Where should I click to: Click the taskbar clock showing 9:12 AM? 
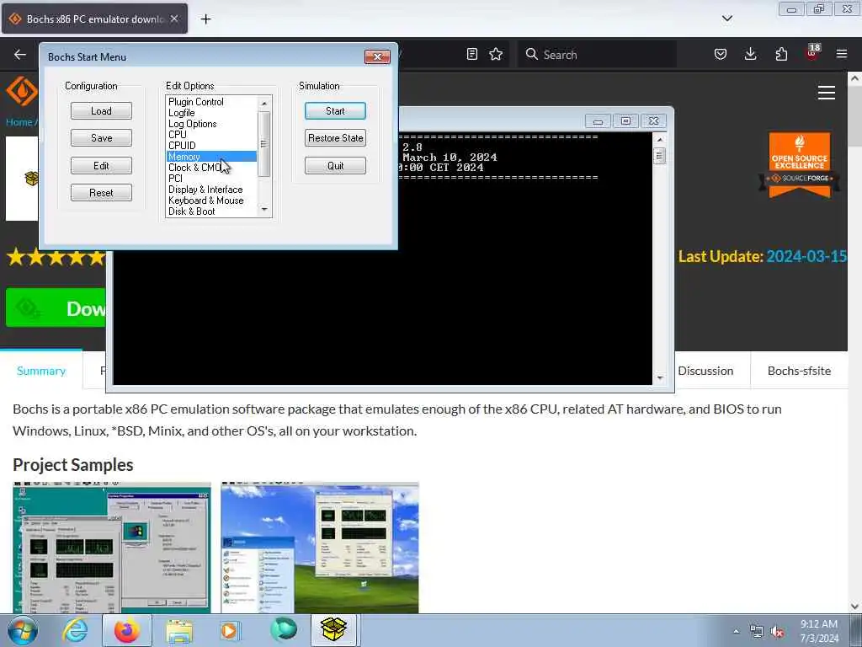[819, 631]
